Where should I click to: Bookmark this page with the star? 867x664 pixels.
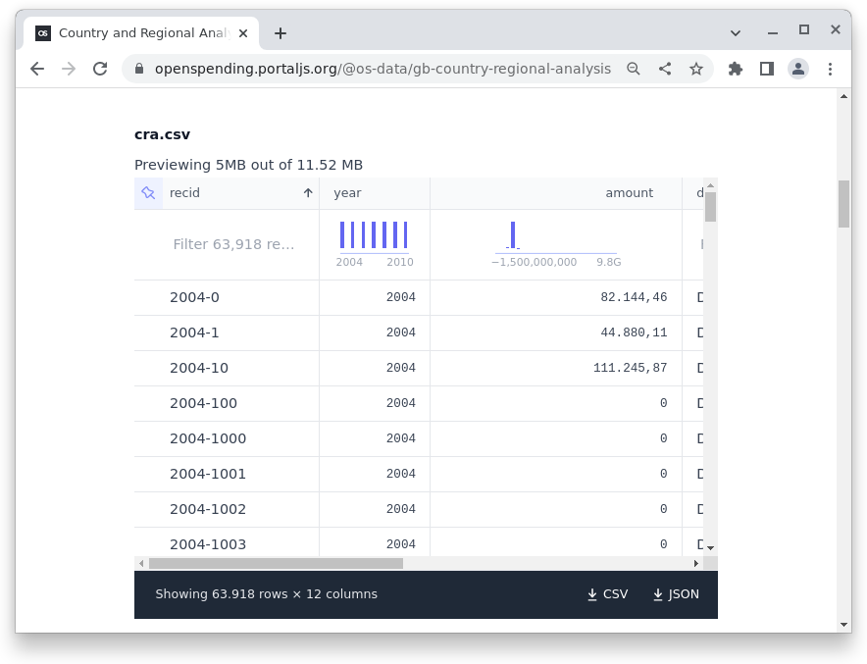696,69
